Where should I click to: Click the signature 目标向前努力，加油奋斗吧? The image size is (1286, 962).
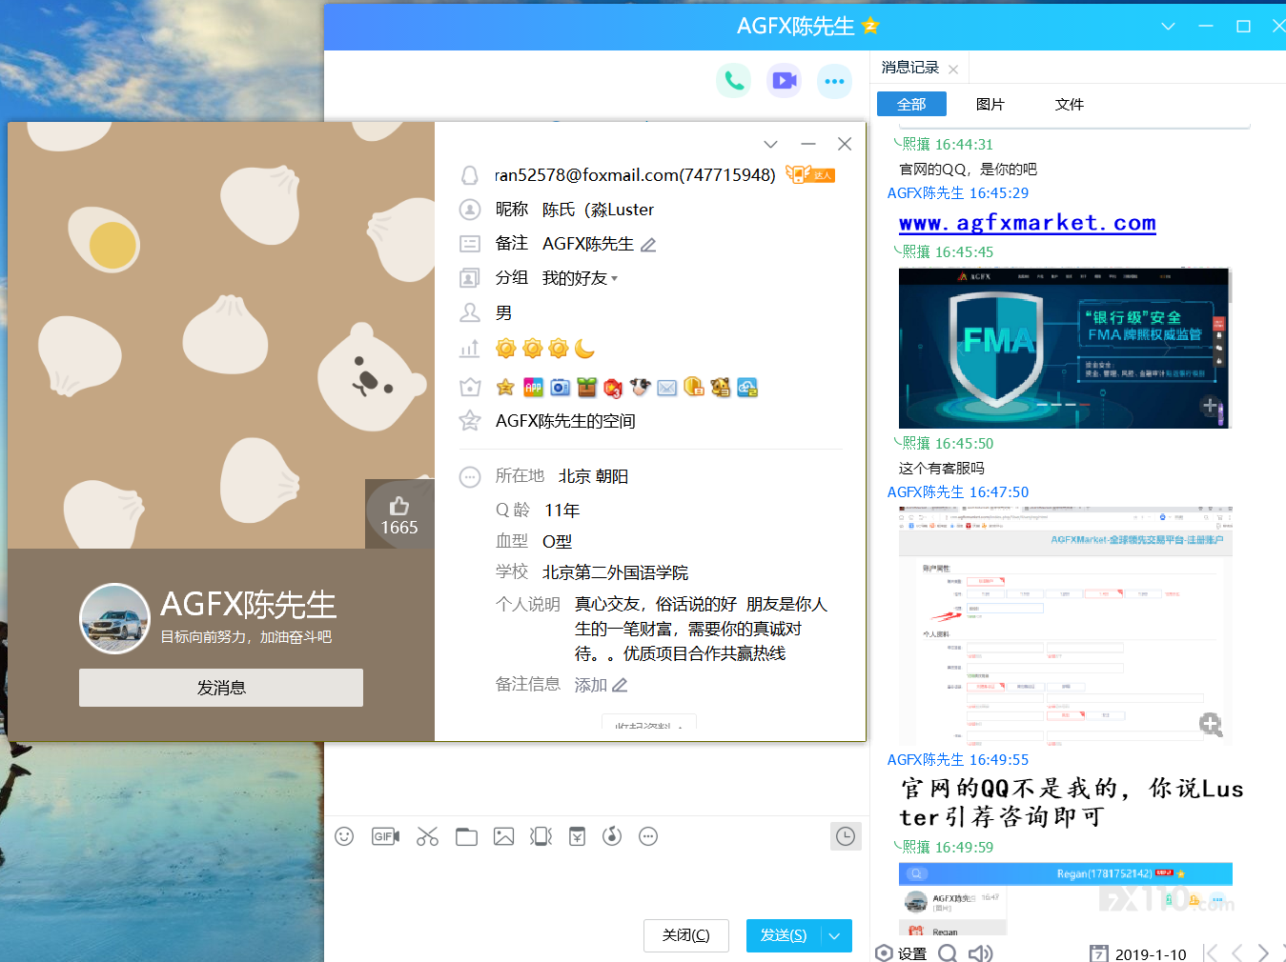246,637
